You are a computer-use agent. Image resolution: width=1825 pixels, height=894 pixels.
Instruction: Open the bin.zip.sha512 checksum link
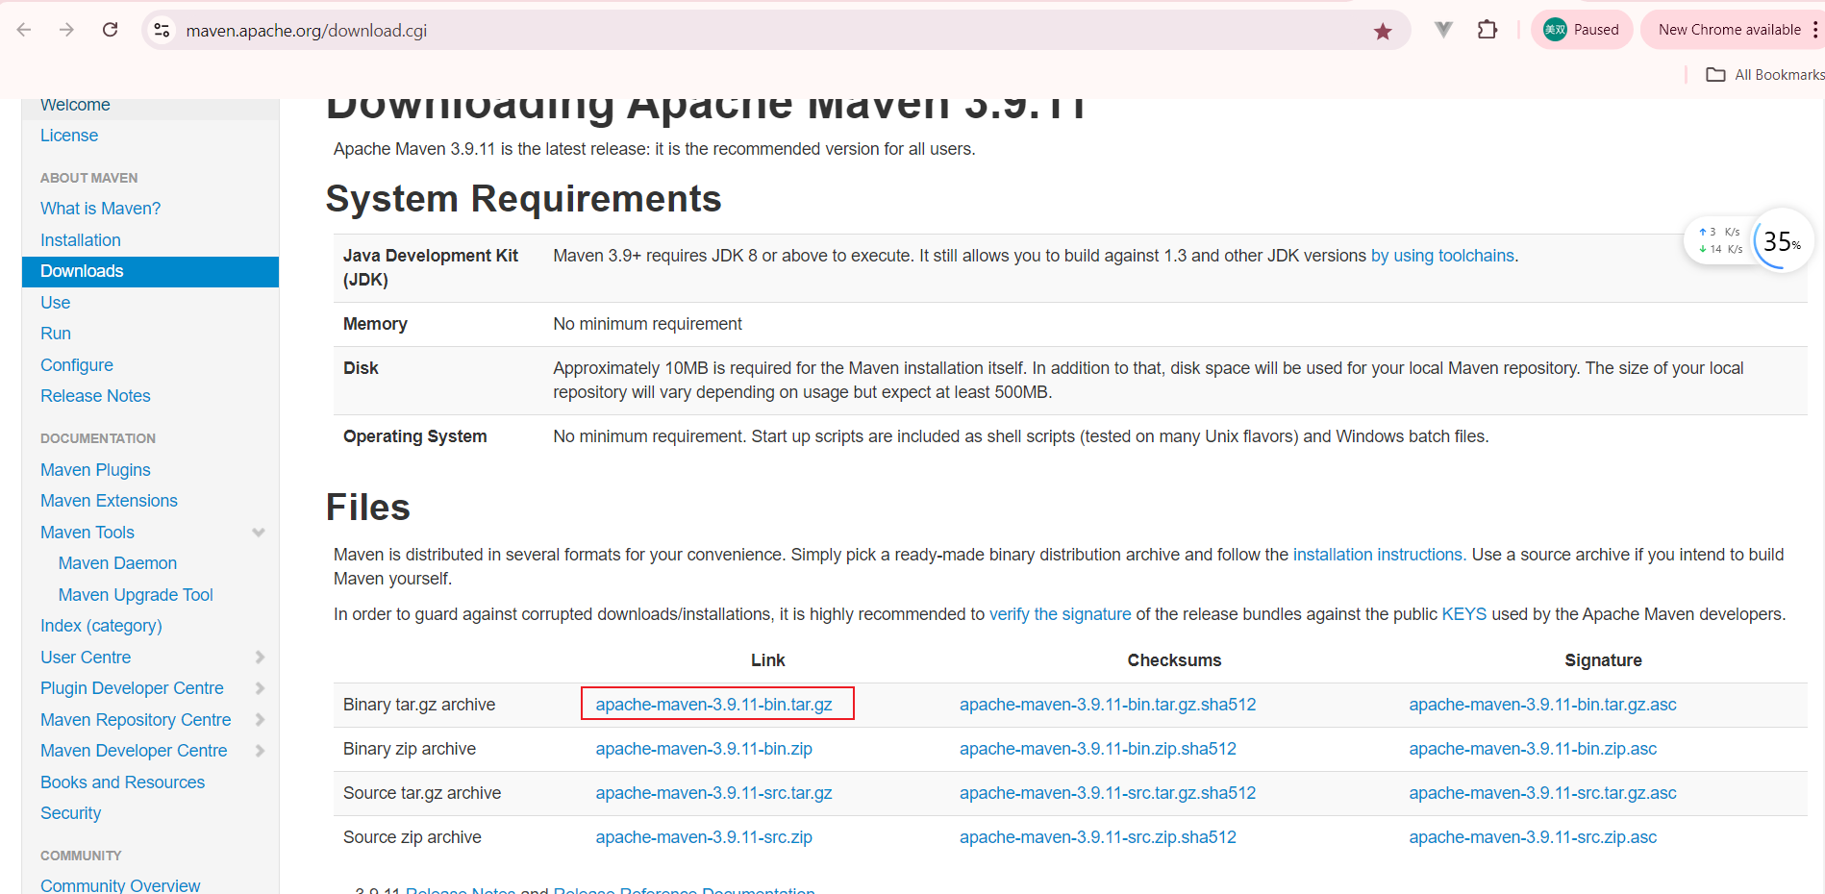(1098, 749)
